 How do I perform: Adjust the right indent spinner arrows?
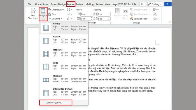[x=92, y=19]
